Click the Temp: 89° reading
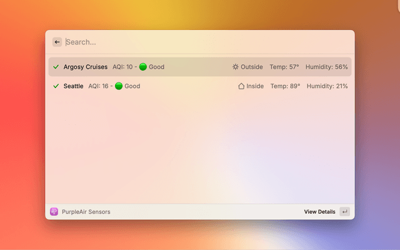 (x=285, y=86)
